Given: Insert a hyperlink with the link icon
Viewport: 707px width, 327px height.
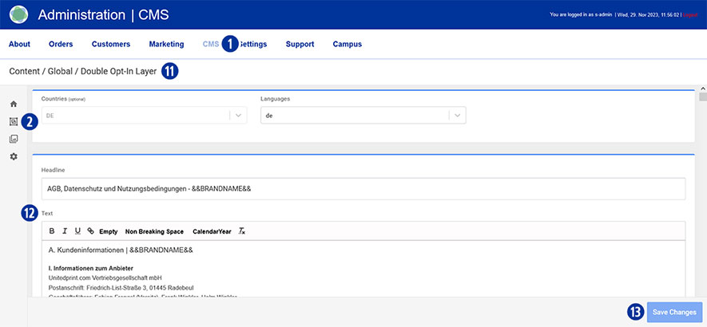Looking at the screenshot, I should tap(90, 231).
